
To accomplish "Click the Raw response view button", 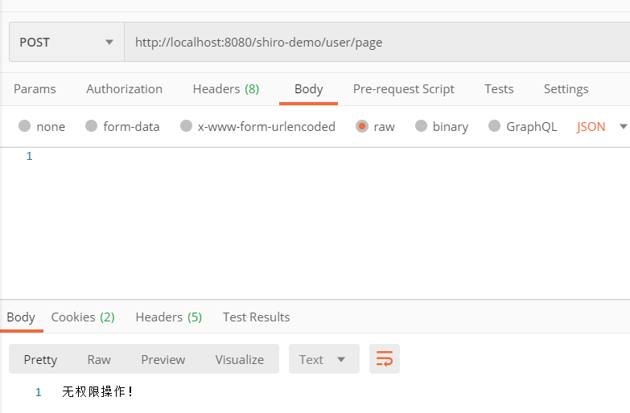I will click(x=99, y=359).
